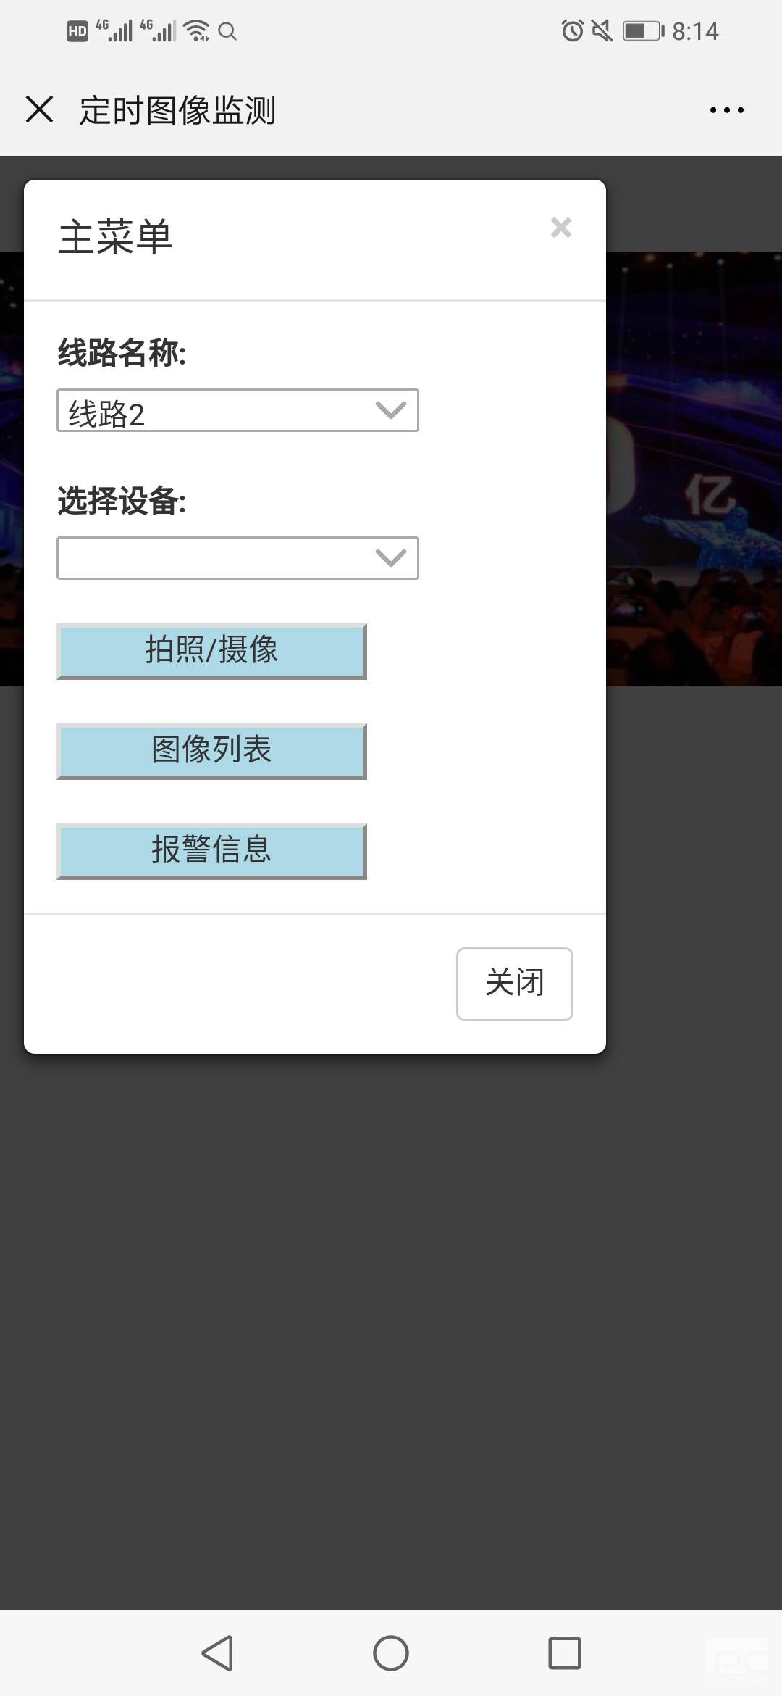Click the chevron arrow of empty device selector
Screen dimensions: 782x1696
[x=391, y=558]
